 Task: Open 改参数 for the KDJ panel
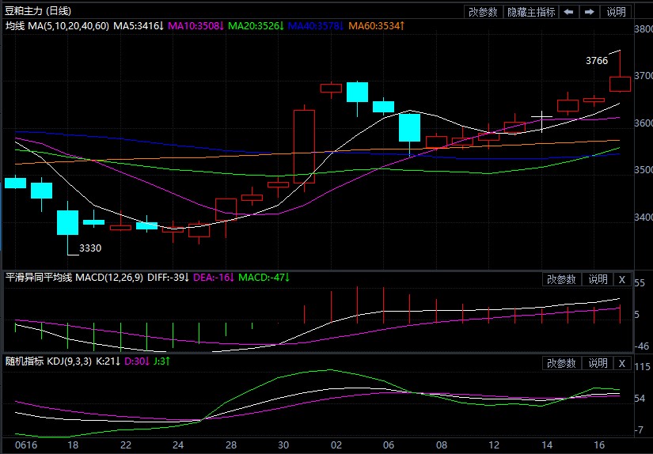561,363
